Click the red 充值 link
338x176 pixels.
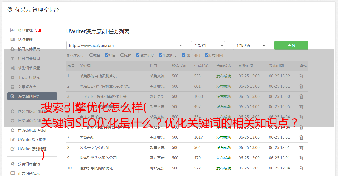37,30
